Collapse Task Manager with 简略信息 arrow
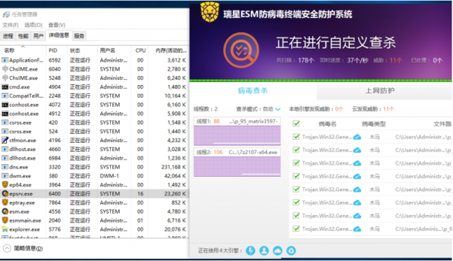Viewport: 453px width, 261px height. pyautogui.click(x=7, y=248)
